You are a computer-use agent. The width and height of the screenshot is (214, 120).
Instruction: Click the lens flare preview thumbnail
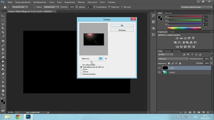click(94, 39)
